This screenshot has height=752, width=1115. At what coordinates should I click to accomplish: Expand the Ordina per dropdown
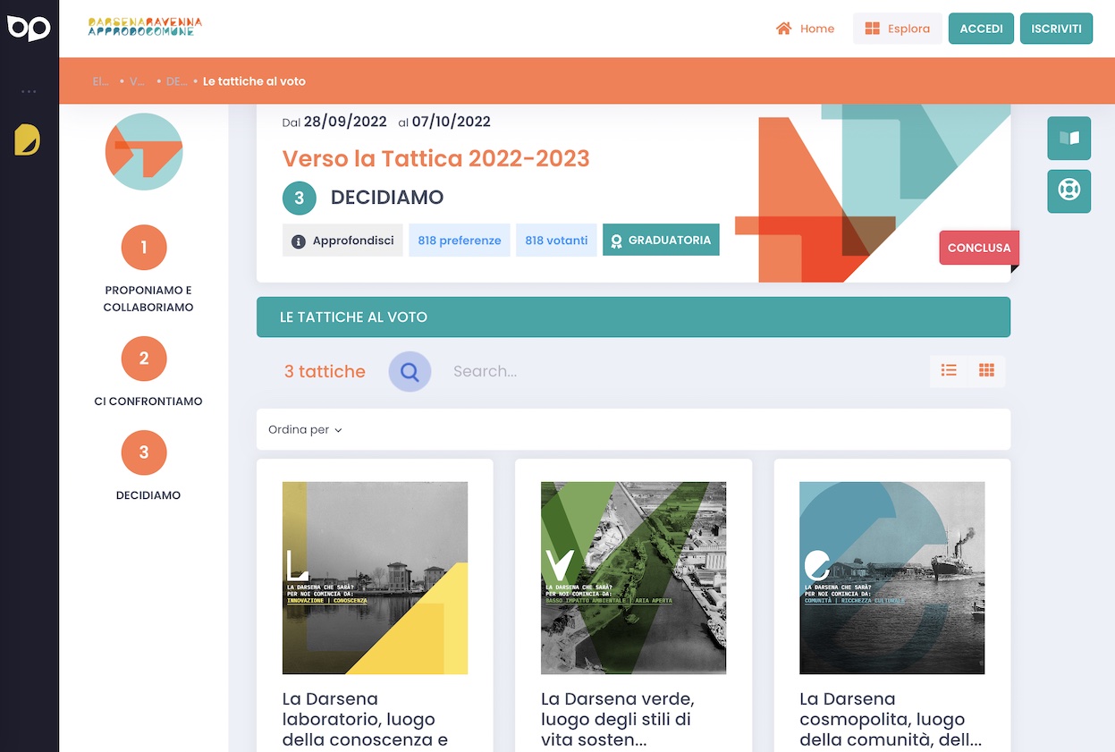pos(305,430)
